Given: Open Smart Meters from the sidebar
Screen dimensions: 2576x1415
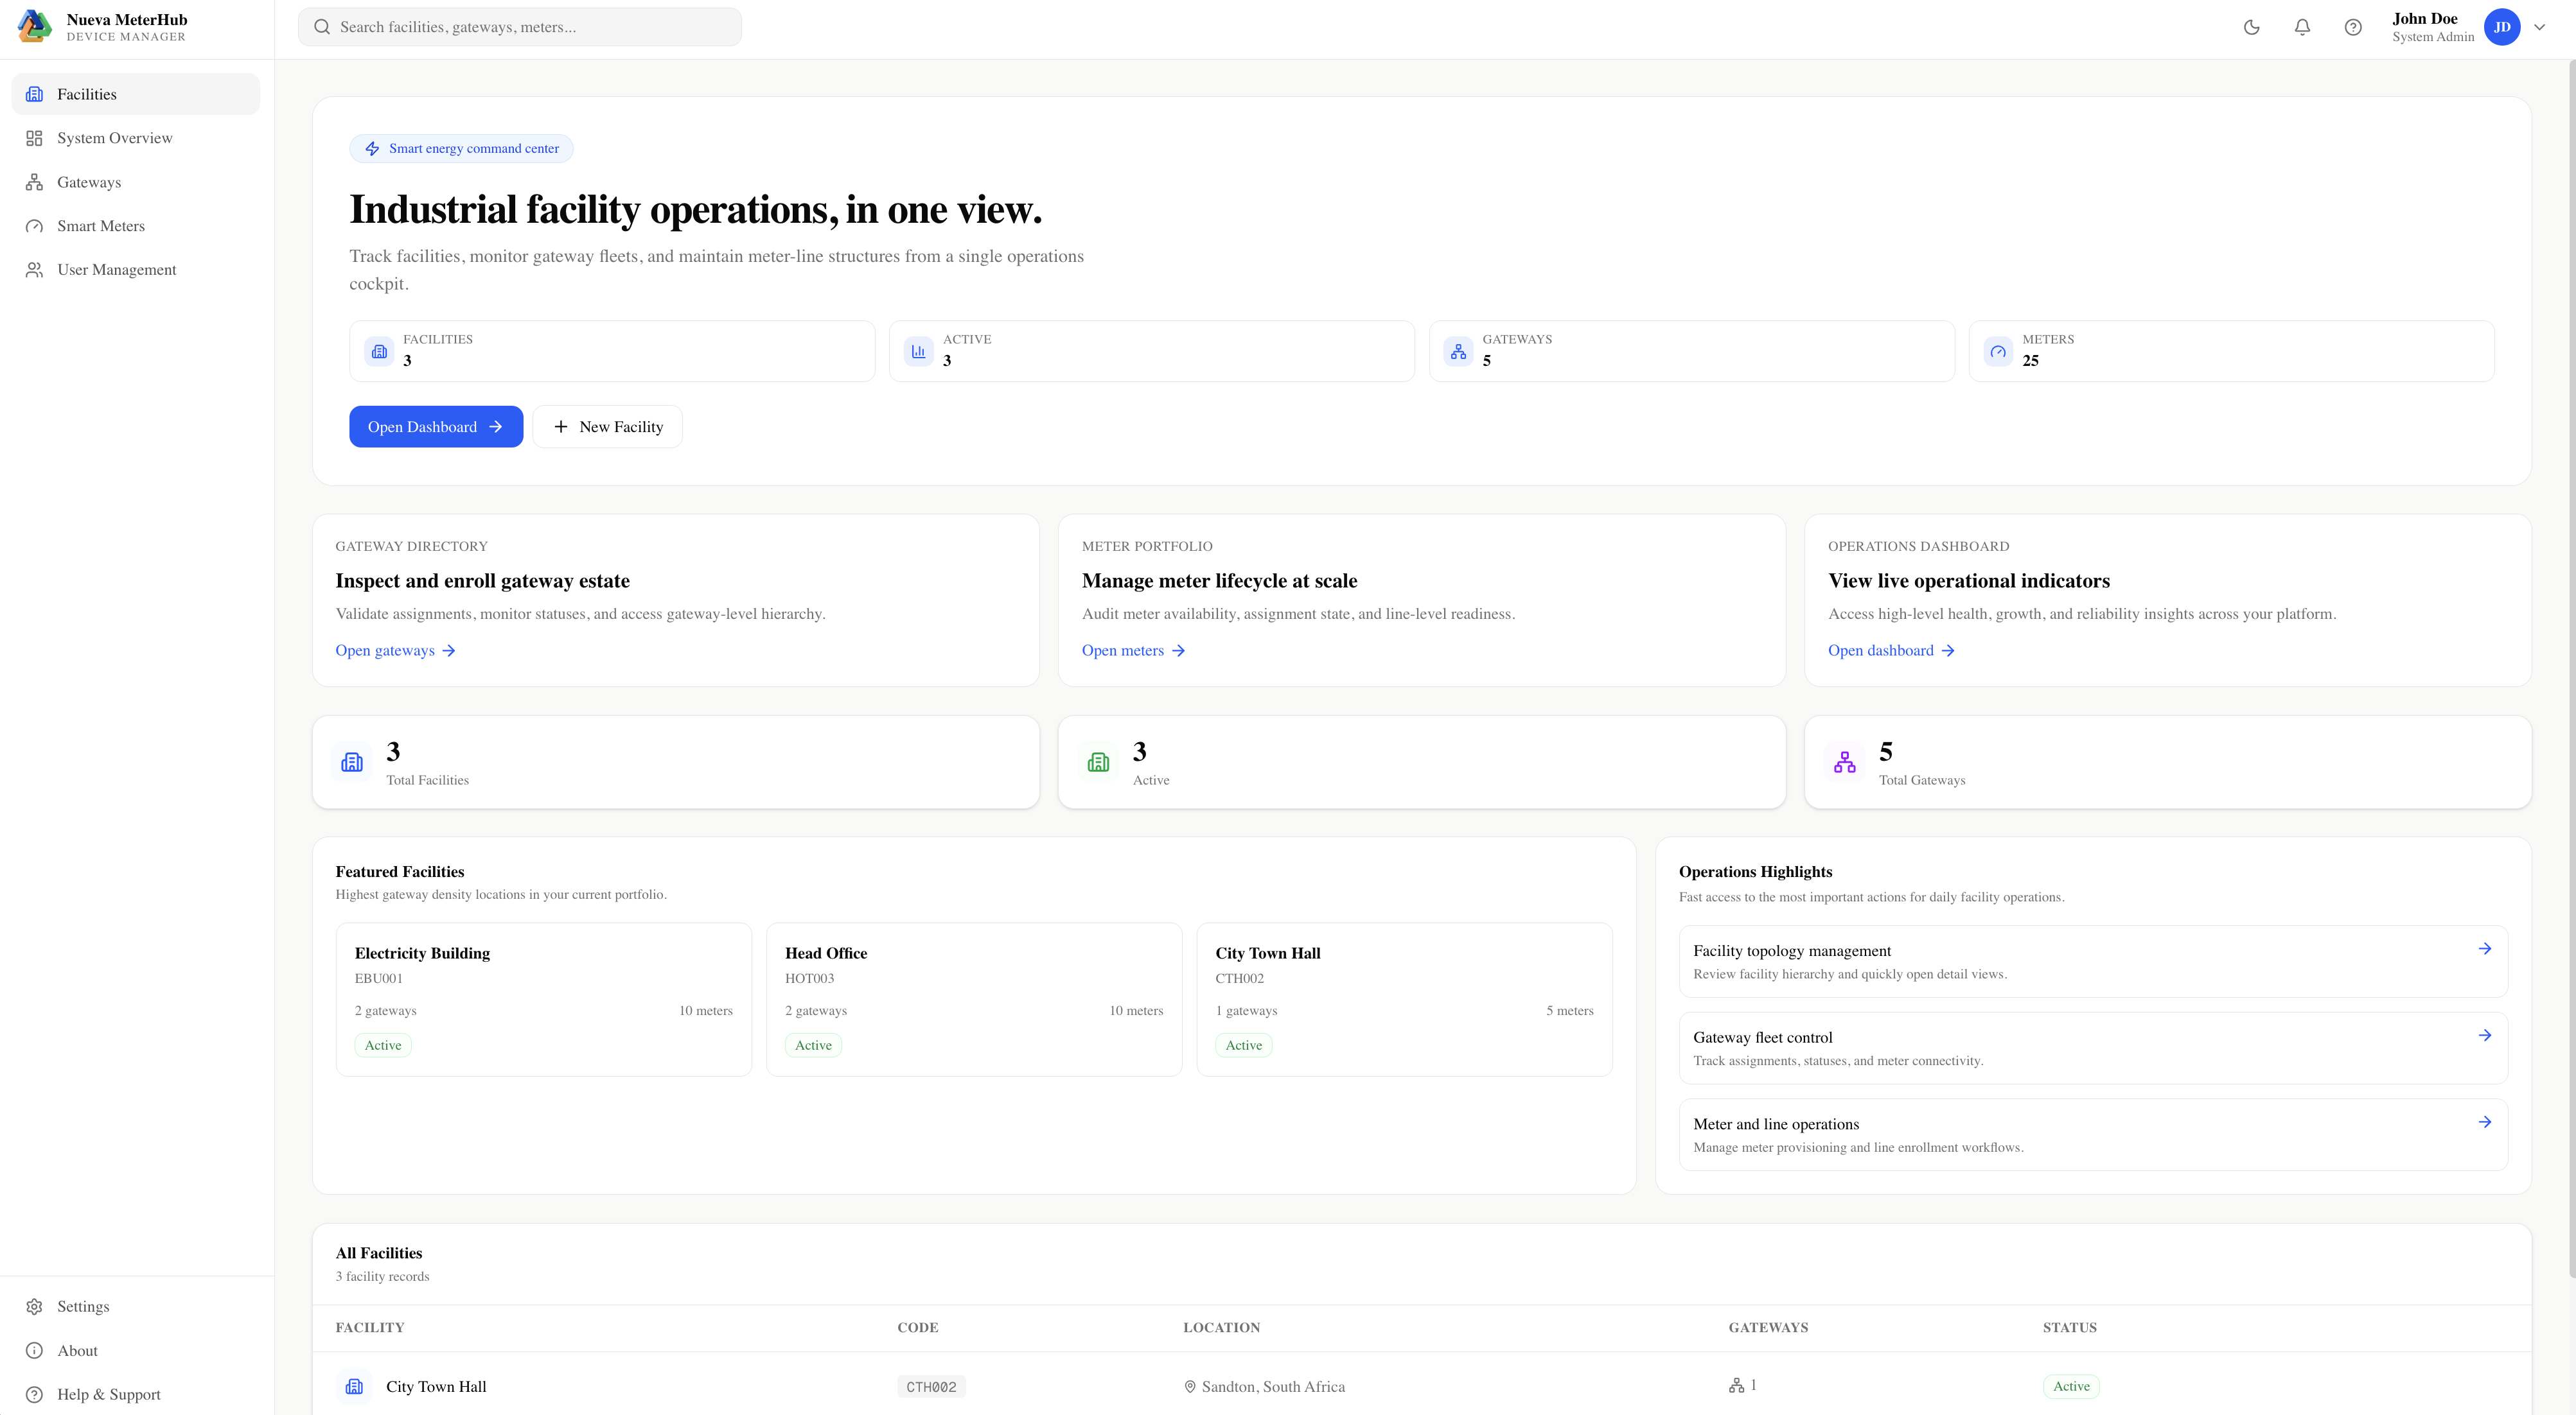Looking at the screenshot, I should click(x=136, y=226).
